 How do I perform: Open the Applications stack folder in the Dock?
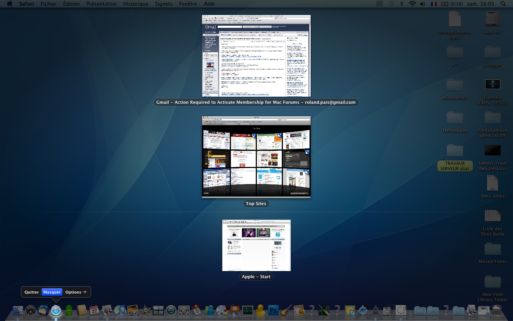(432, 311)
